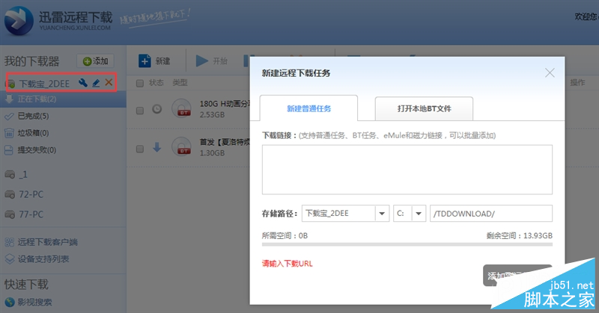Select the _1 device
This screenshot has height=313, width=599.
pos(23,175)
